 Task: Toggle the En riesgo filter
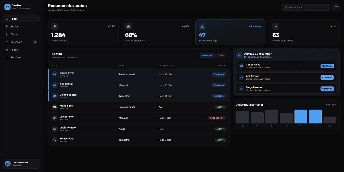pos(207,56)
